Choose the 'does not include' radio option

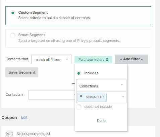(x=79, y=107)
